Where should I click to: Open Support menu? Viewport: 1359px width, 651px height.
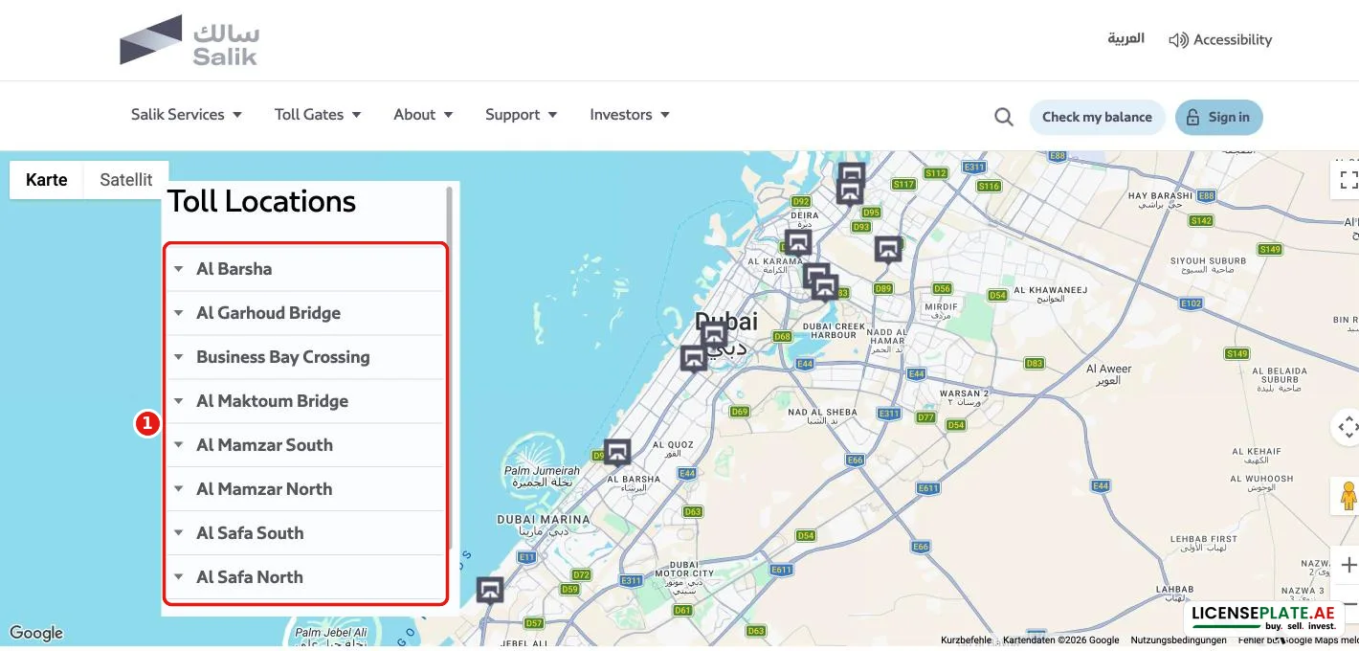click(522, 115)
